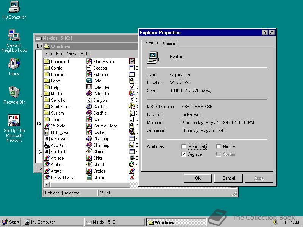Switch to Ms-dos_5 (C:) taskbar button
The height and width of the screenshot is (227, 303).
tap(115, 222)
